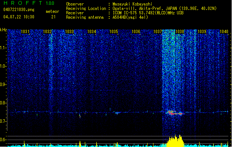Click the observer name Masayuki Kobayashi
This screenshot has height=147, width=232.
[132, 4]
